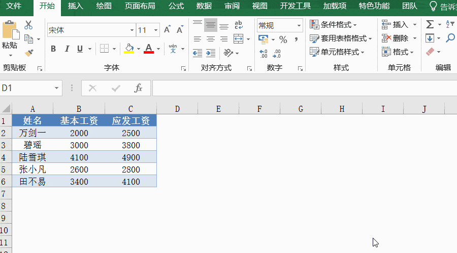The image size is (457, 253).
Task: Switch to the 公式 tab
Action: pos(176,6)
